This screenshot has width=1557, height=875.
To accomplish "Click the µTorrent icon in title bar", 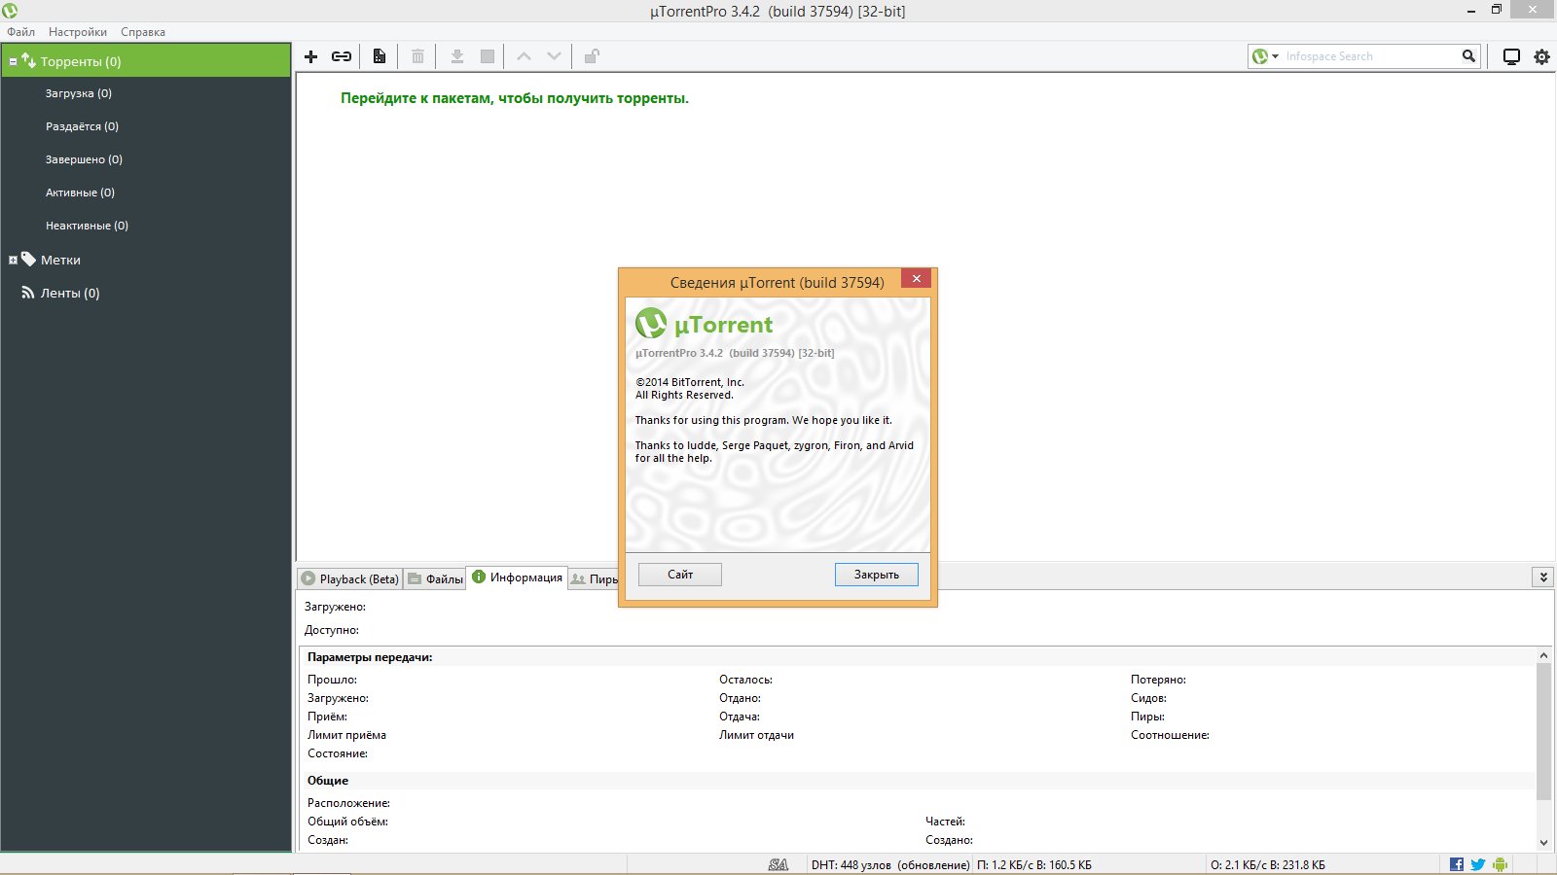I will pos(10,11).
